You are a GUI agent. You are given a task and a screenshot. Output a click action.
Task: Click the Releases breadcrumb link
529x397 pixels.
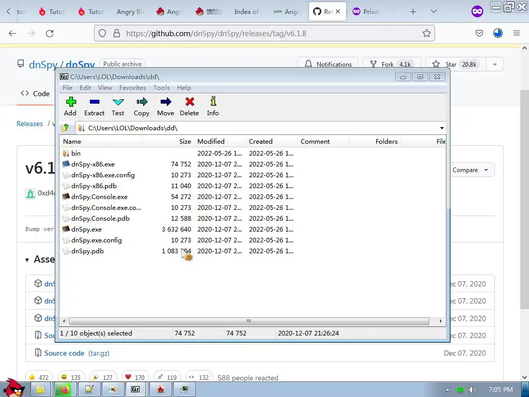[29, 124]
